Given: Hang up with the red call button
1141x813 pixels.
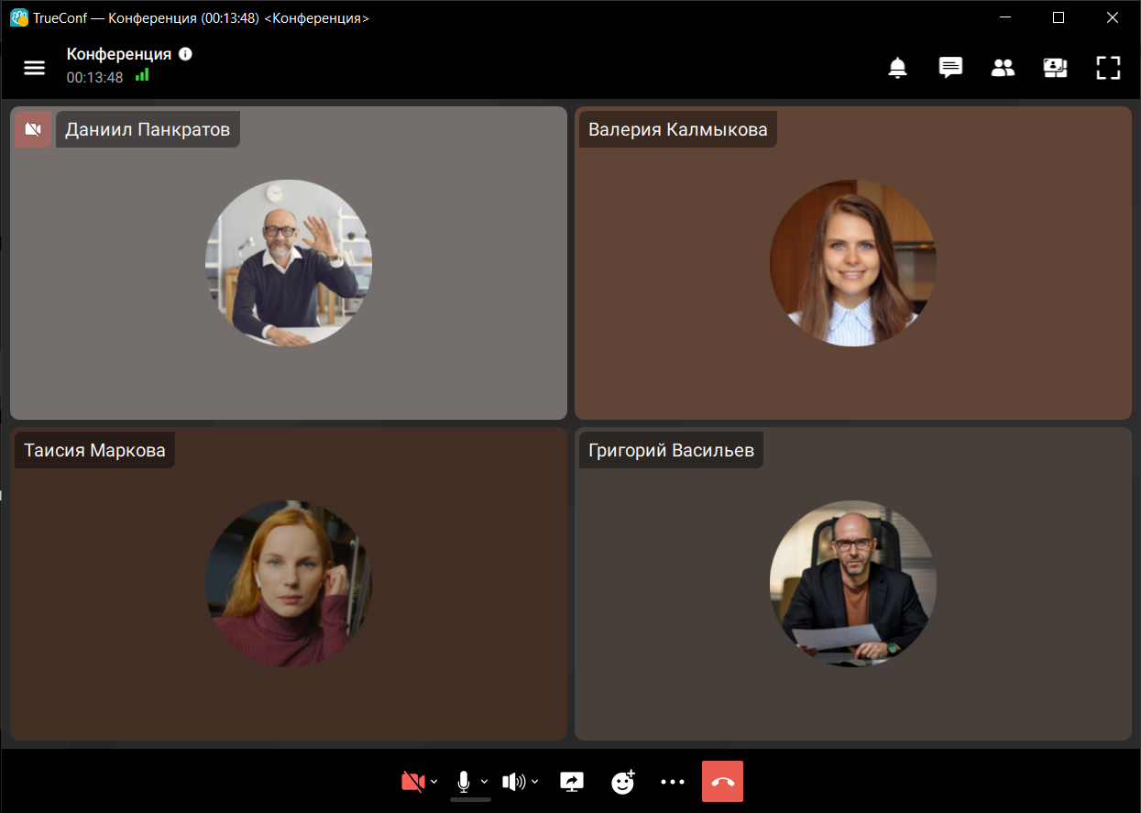Looking at the screenshot, I should coord(722,782).
